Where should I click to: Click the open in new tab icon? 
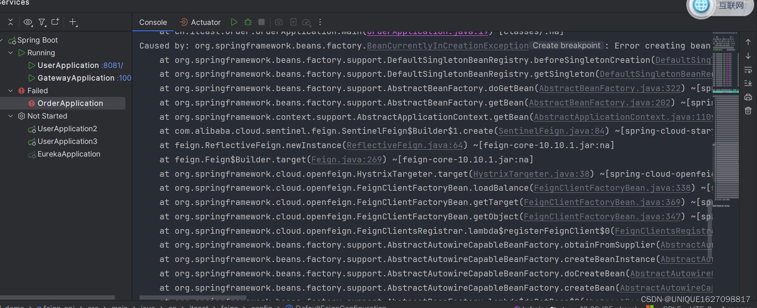tap(55, 22)
